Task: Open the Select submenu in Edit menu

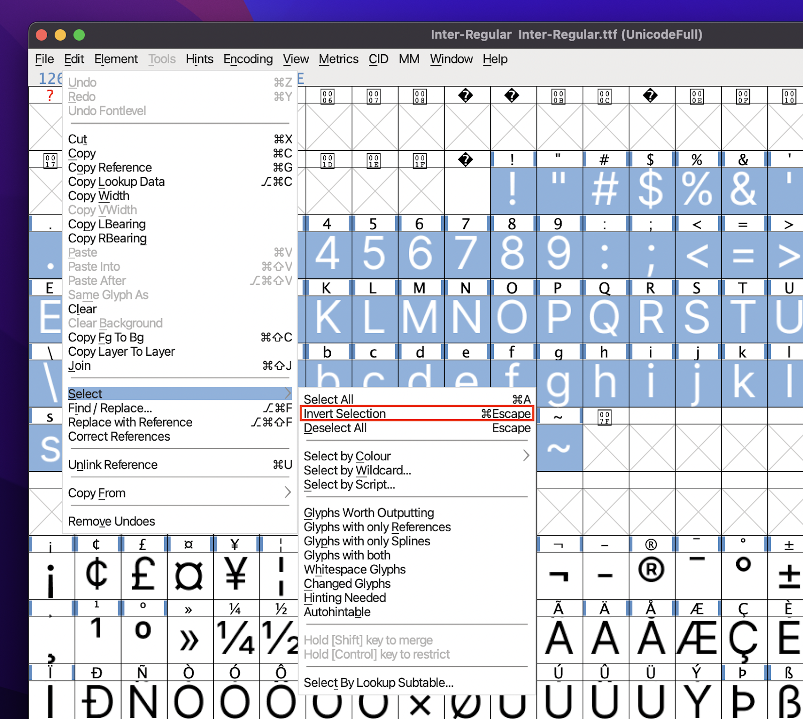Action: pos(85,393)
